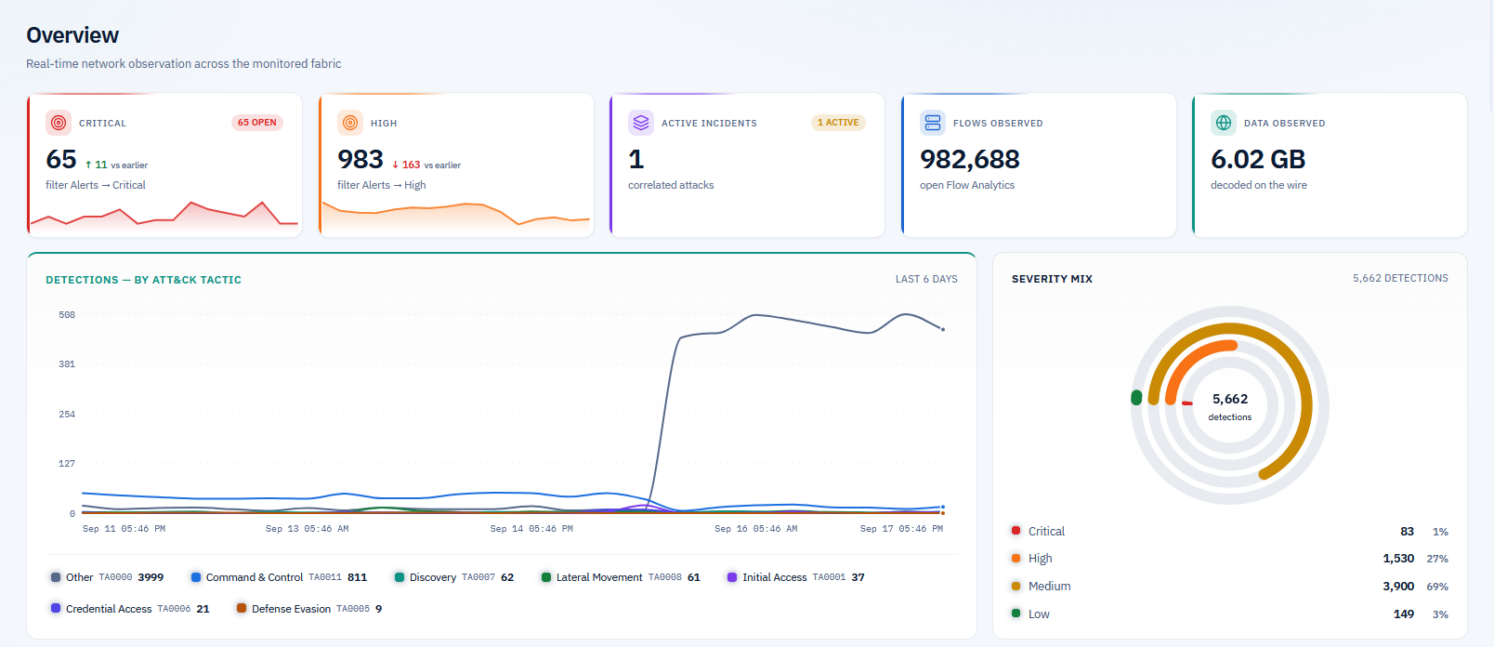Click the High severity target icon
This screenshot has height=647, width=1494.
pyautogui.click(x=350, y=123)
